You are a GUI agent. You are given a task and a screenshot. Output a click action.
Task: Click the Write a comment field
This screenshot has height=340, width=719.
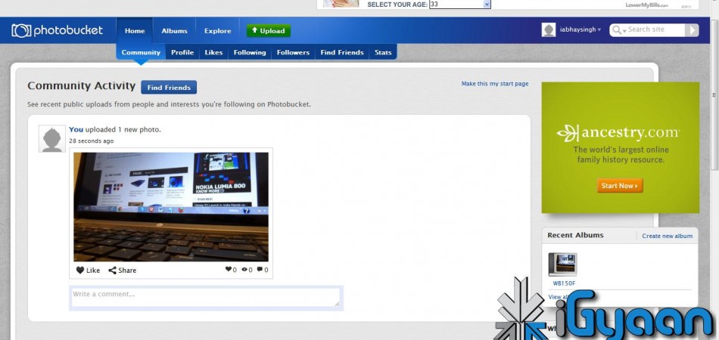pos(205,297)
